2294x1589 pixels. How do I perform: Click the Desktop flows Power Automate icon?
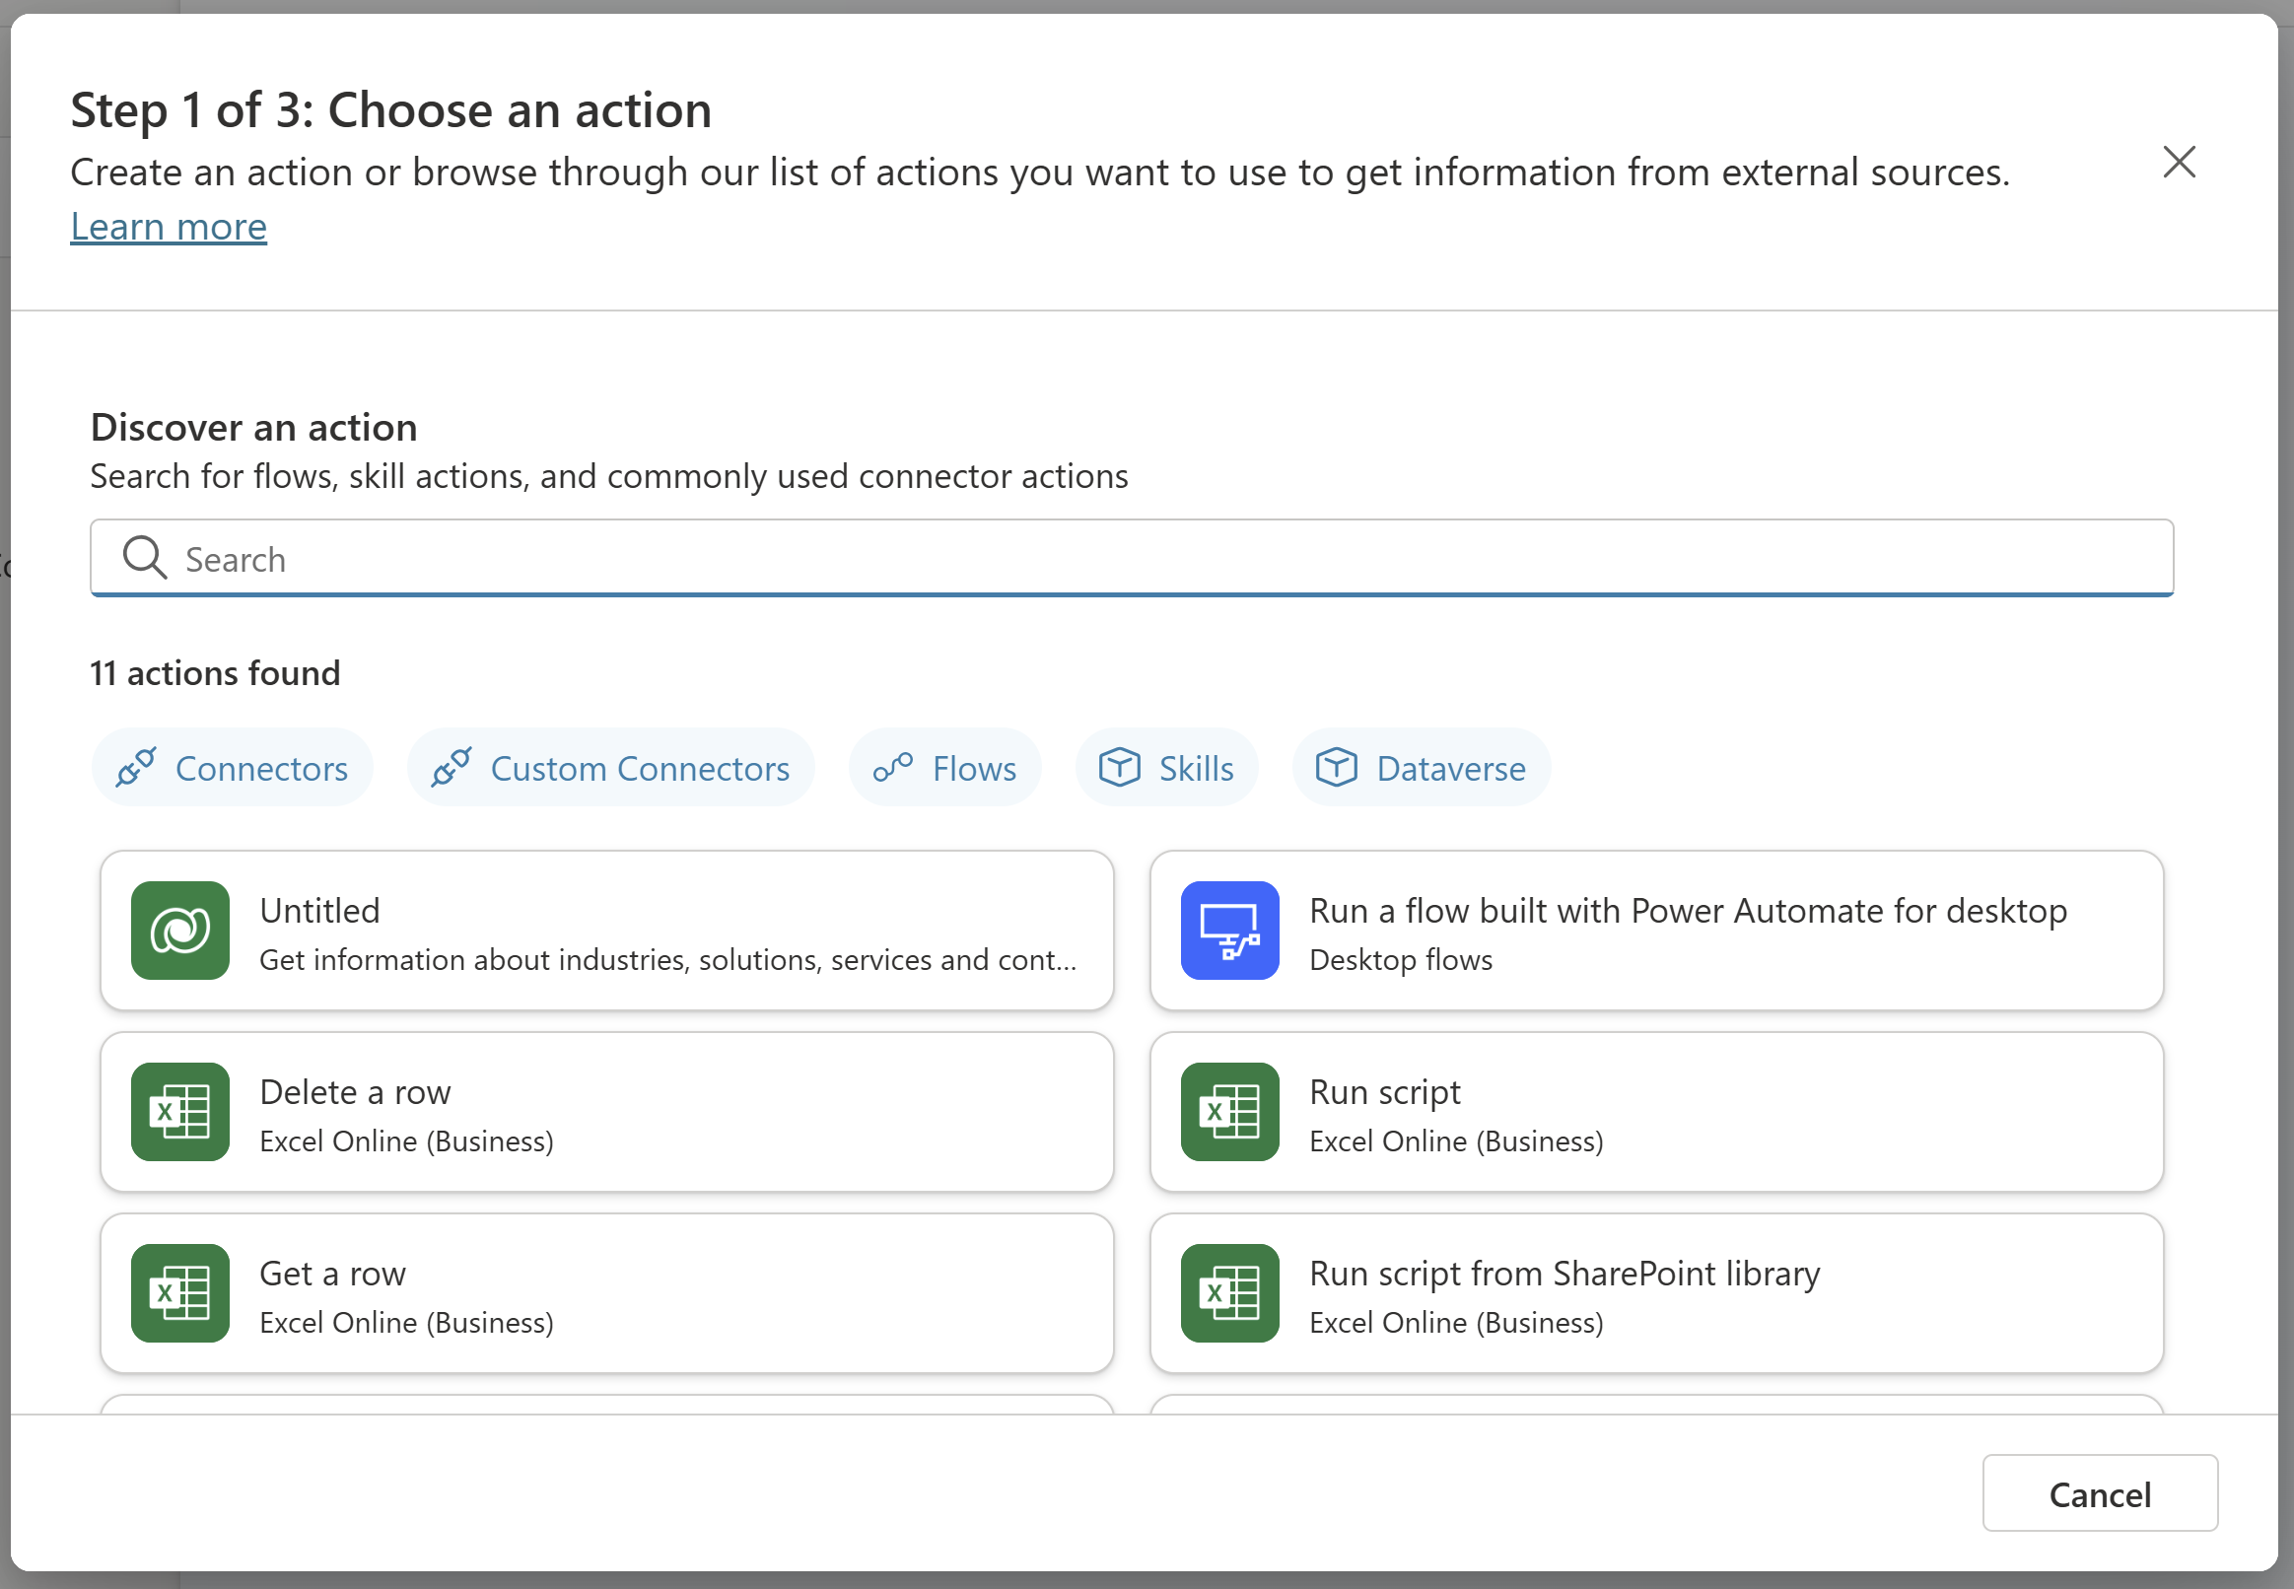click(1232, 931)
